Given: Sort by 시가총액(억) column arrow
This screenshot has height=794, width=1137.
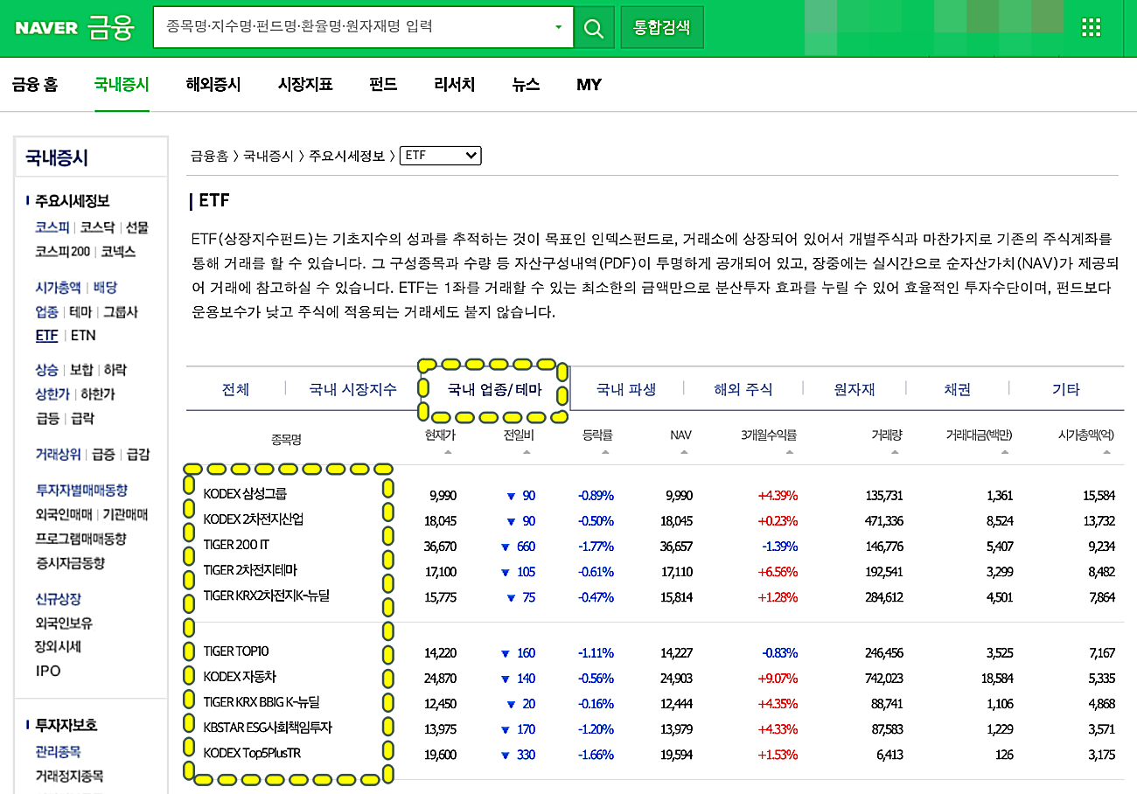Looking at the screenshot, I should pyautogui.click(x=1107, y=452).
